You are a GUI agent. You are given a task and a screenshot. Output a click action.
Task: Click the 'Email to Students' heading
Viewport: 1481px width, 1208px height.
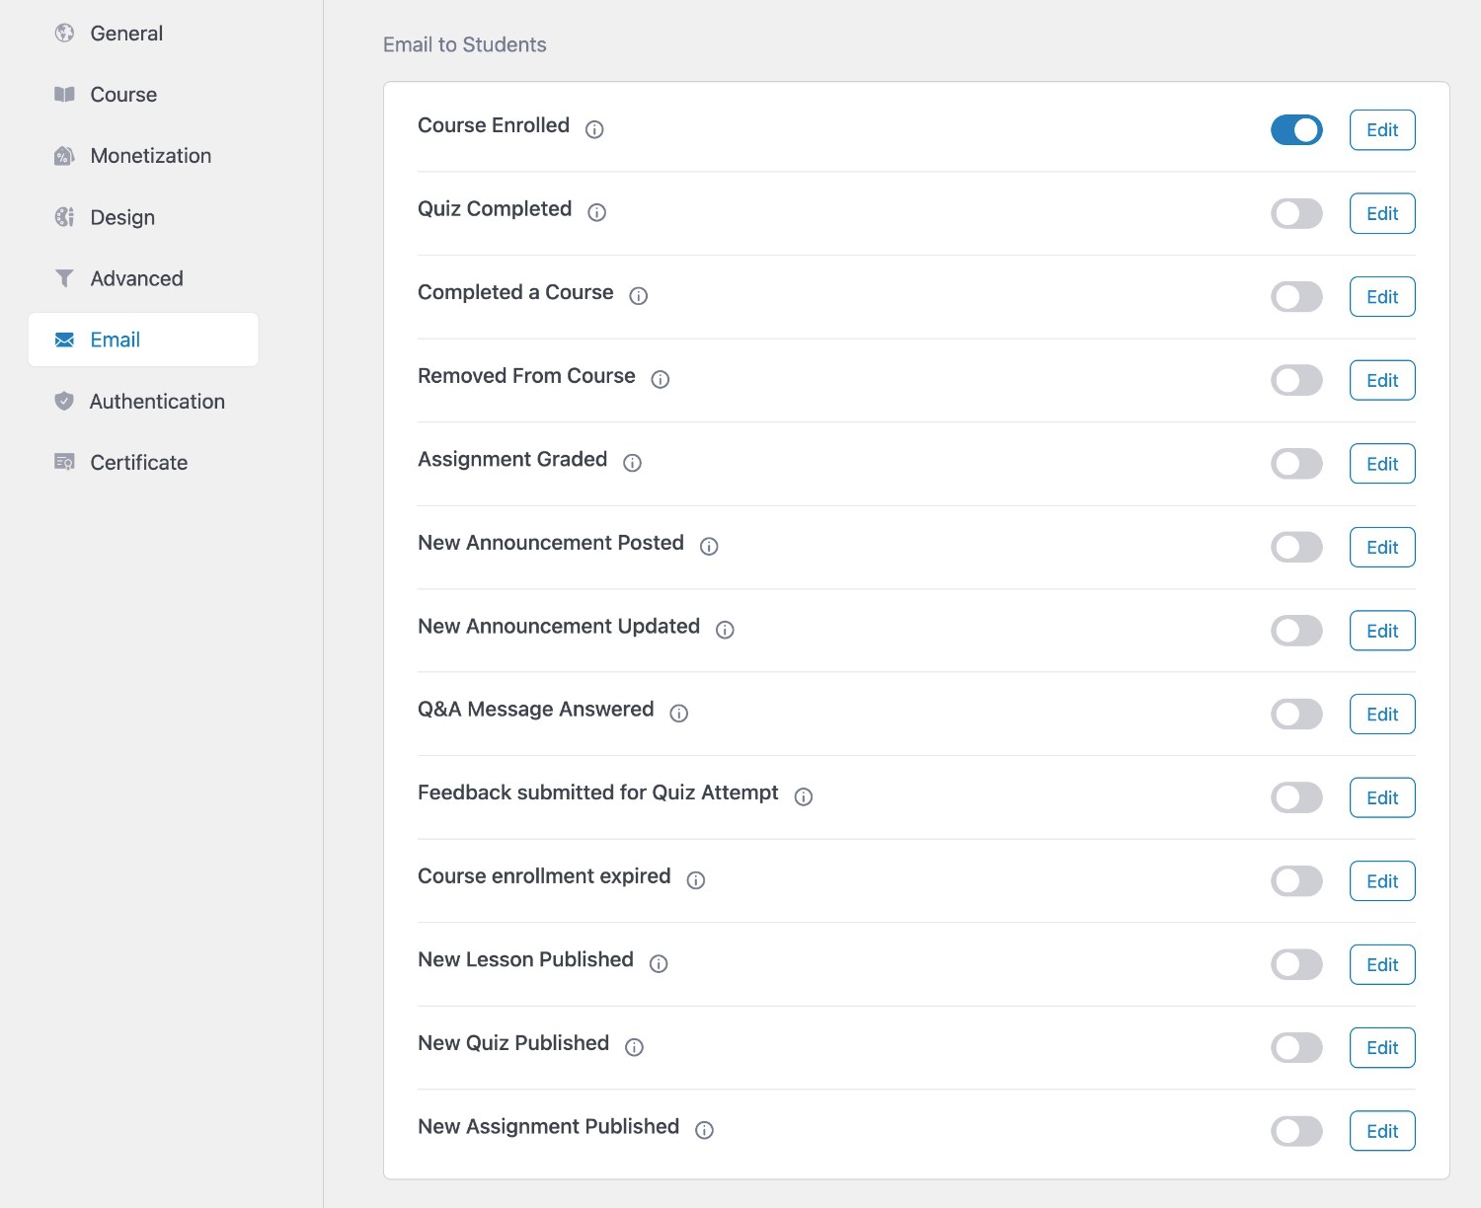464,44
